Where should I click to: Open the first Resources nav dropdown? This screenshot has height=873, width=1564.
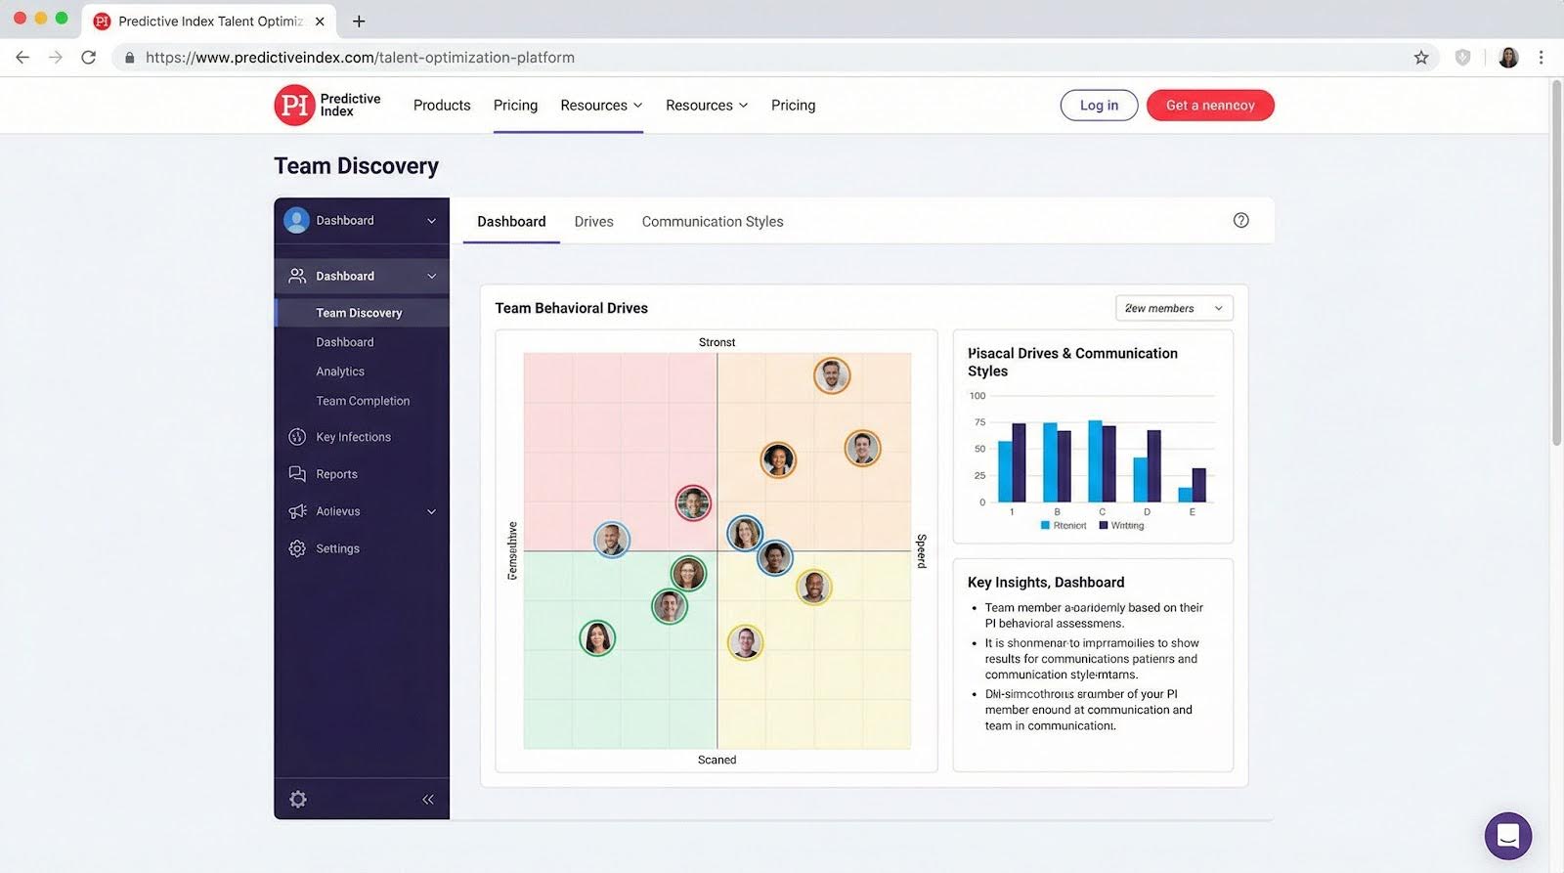(x=600, y=106)
